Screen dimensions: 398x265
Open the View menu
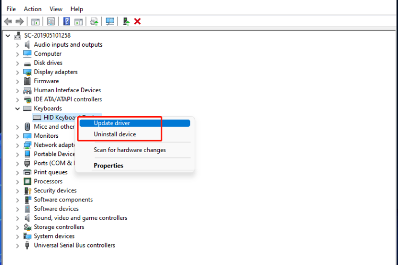[56, 9]
